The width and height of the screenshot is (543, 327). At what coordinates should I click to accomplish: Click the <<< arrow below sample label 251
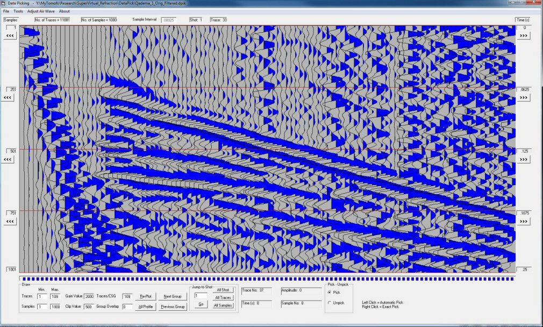pos(10,97)
